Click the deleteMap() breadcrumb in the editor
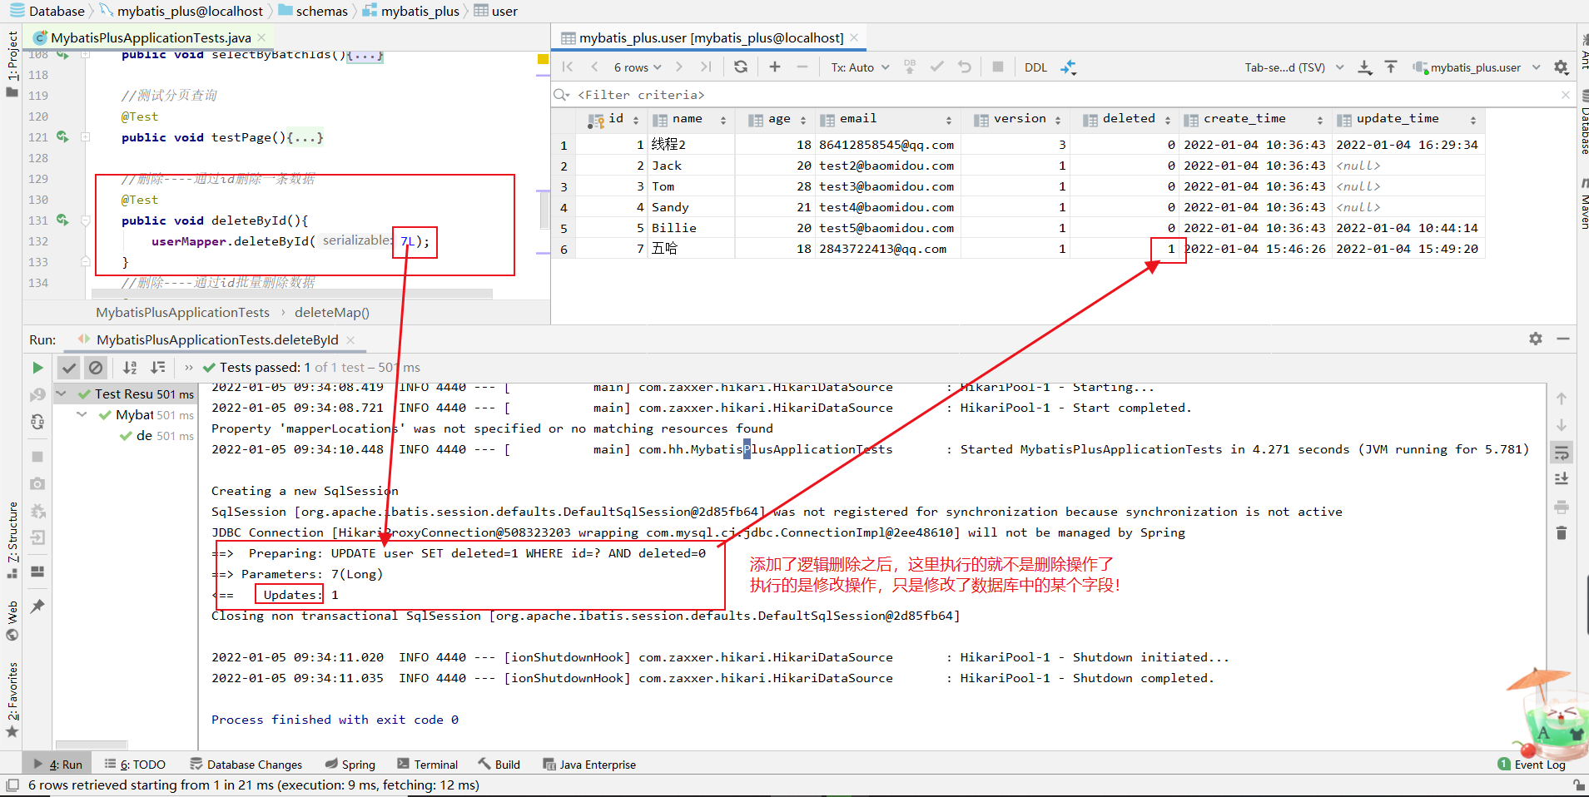Viewport: 1589px width, 797px height. 332,313
